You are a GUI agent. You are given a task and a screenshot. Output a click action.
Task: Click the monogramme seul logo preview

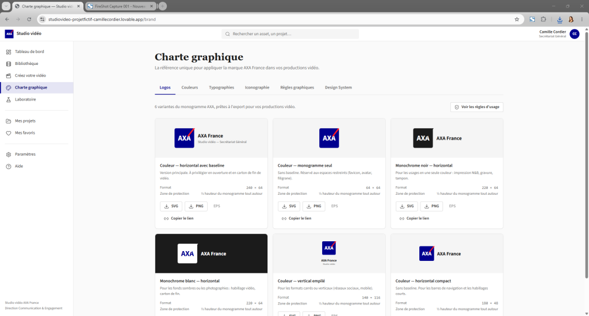tap(329, 138)
